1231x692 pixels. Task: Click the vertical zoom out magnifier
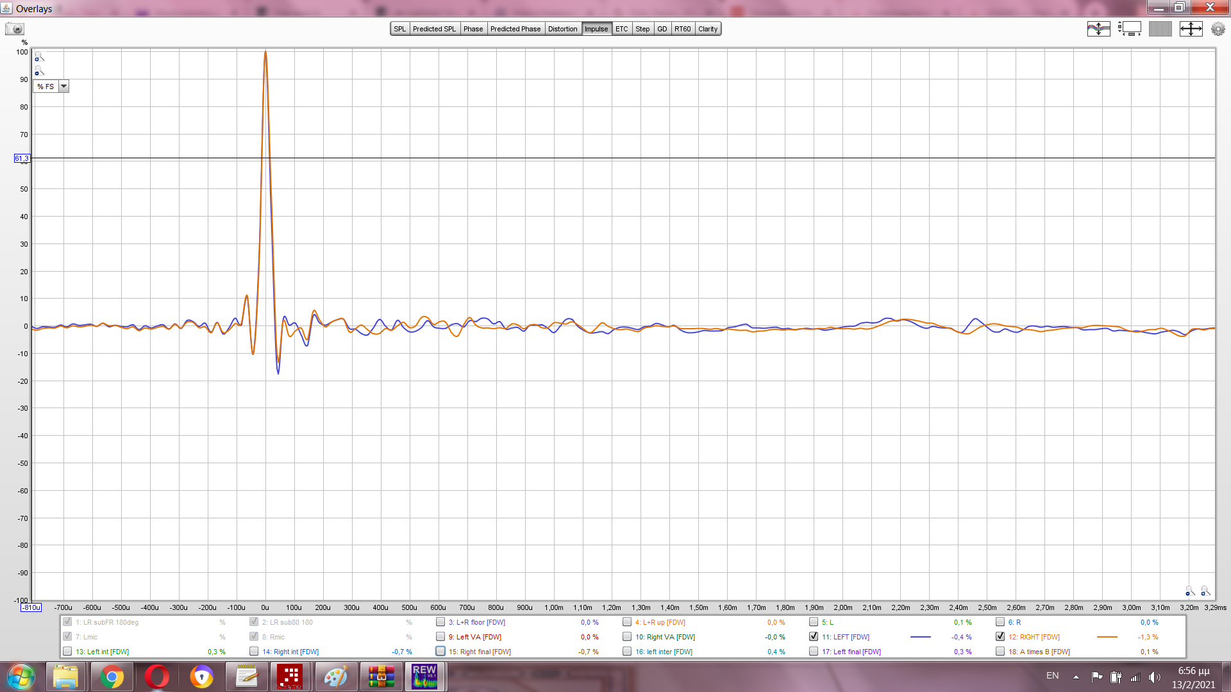click(x=39, y=71)
